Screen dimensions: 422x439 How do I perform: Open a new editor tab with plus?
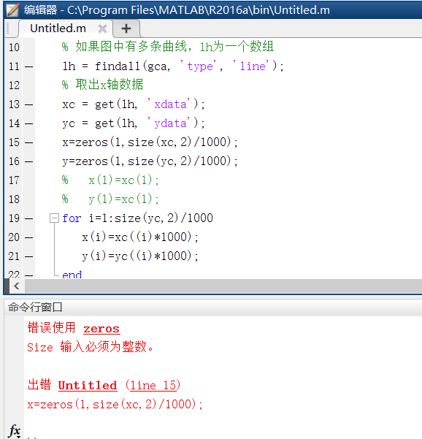tap(126, 28)
